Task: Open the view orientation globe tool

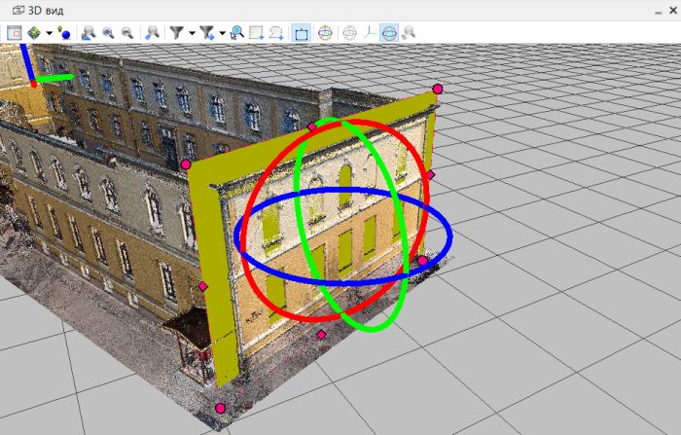Action: click(35, 32)
